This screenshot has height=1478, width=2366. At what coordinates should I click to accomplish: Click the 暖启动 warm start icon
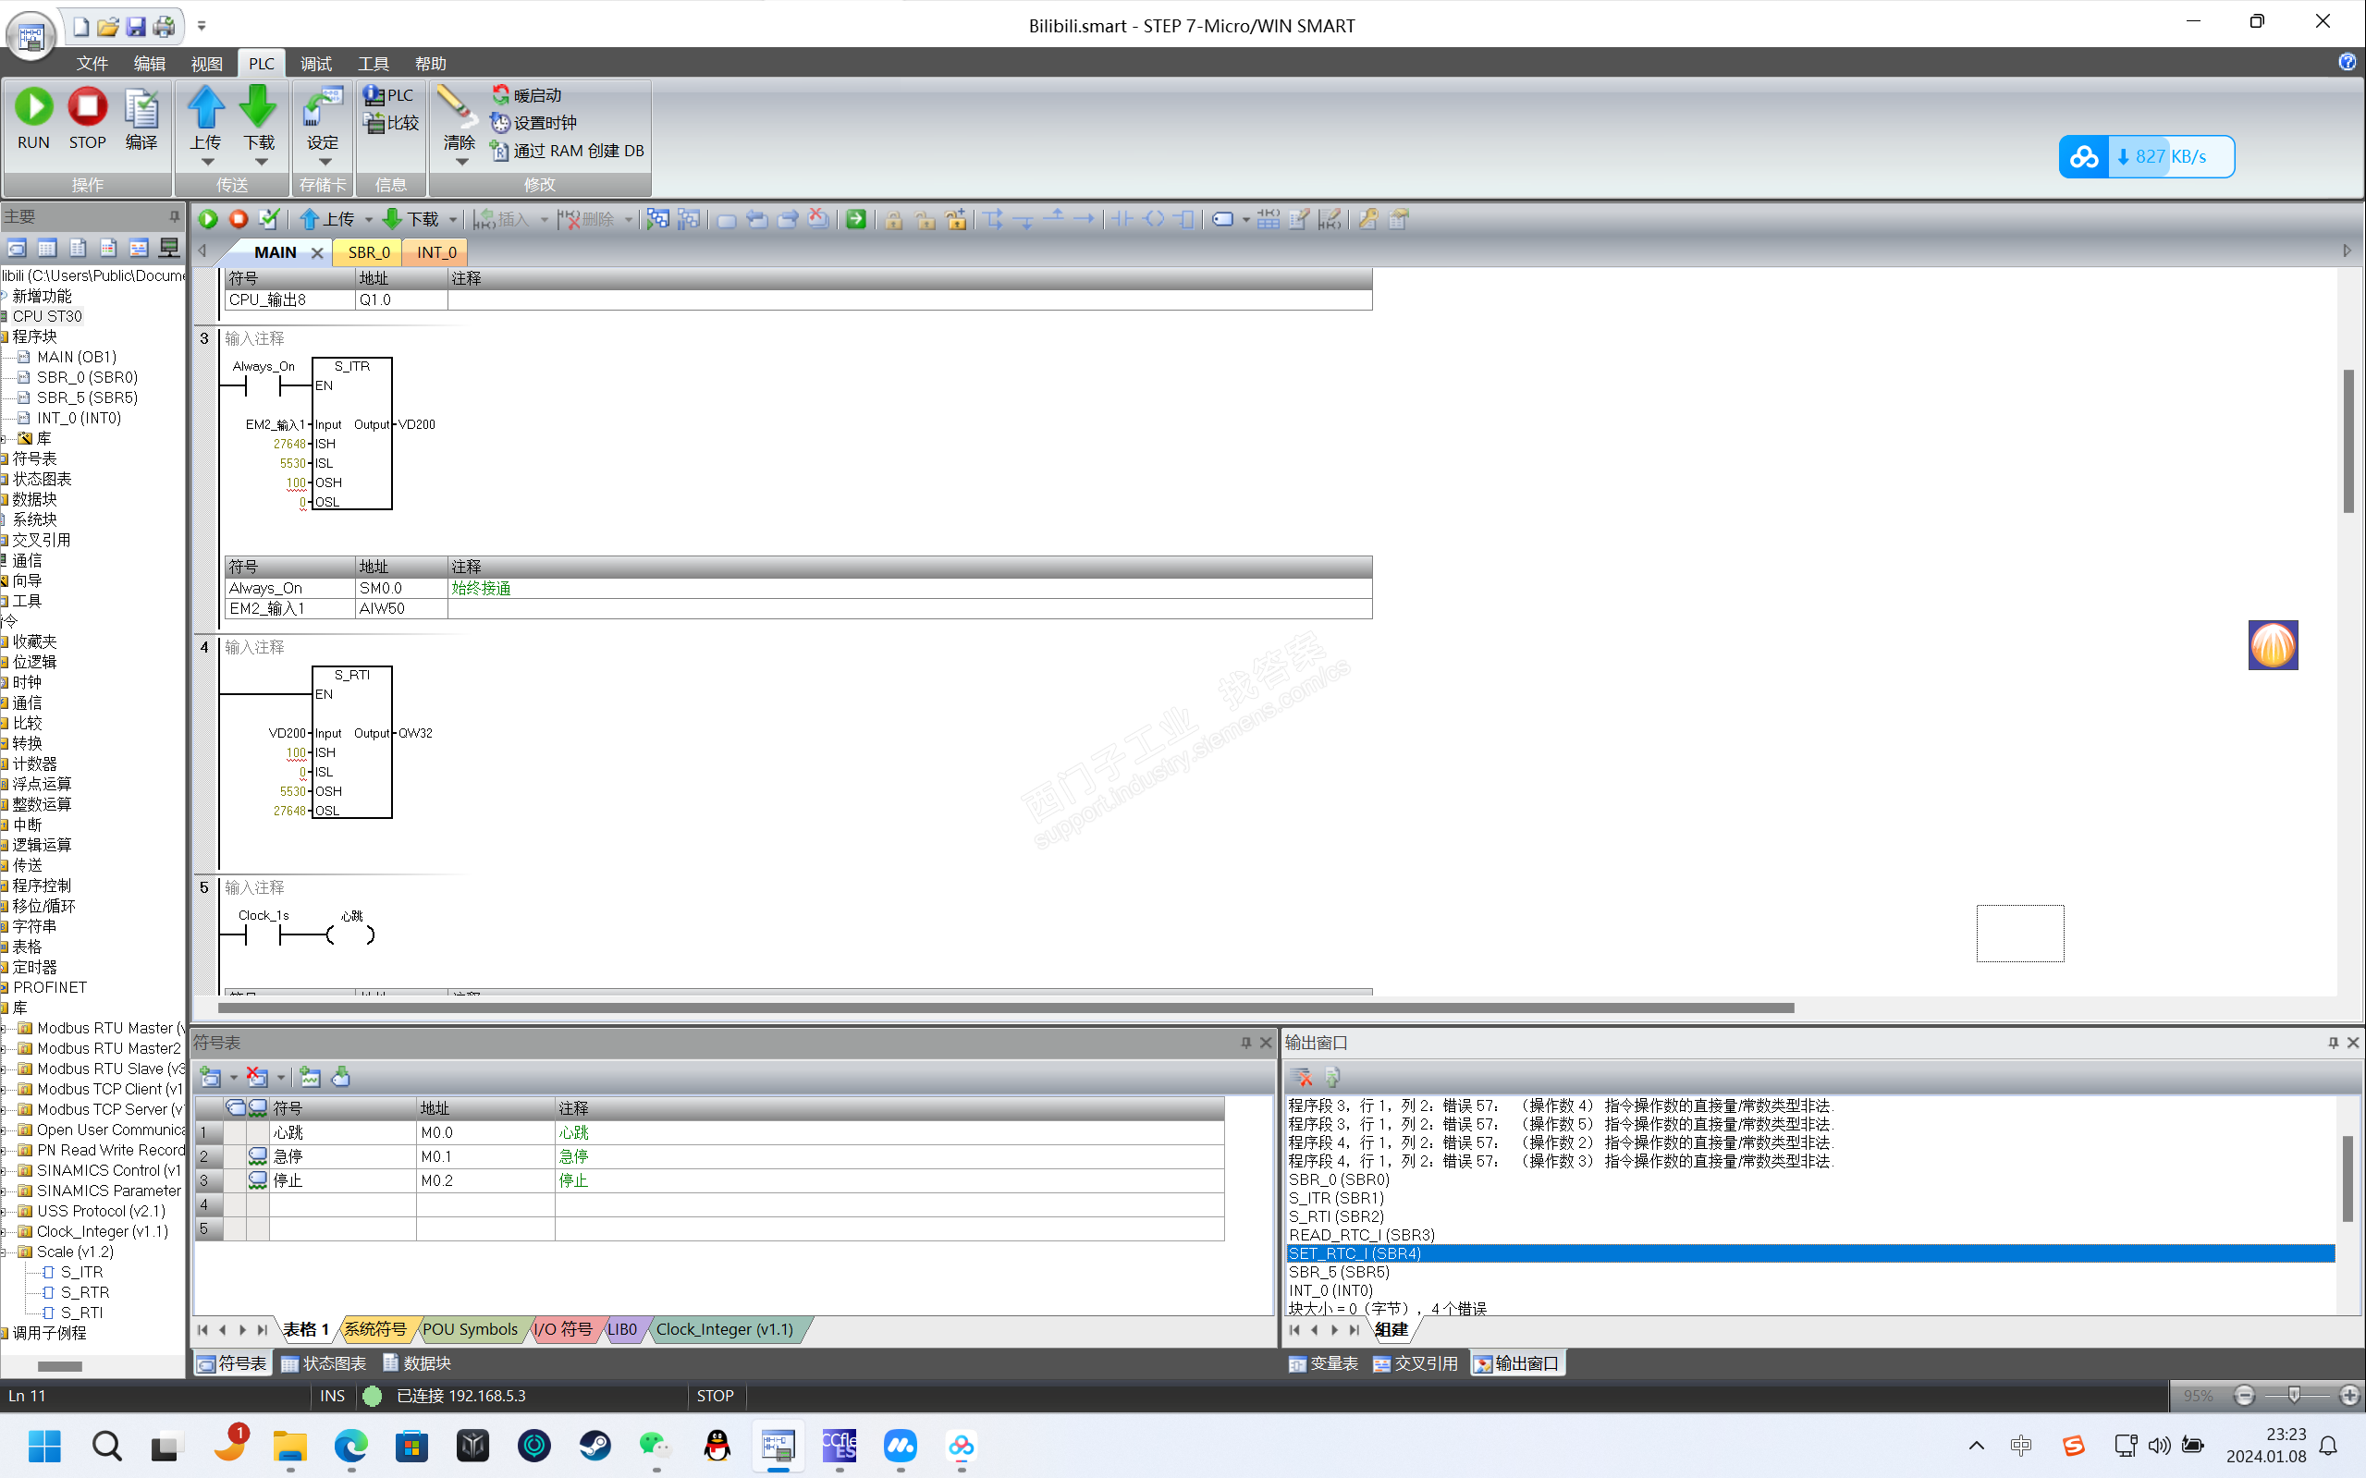click(500, 94)
